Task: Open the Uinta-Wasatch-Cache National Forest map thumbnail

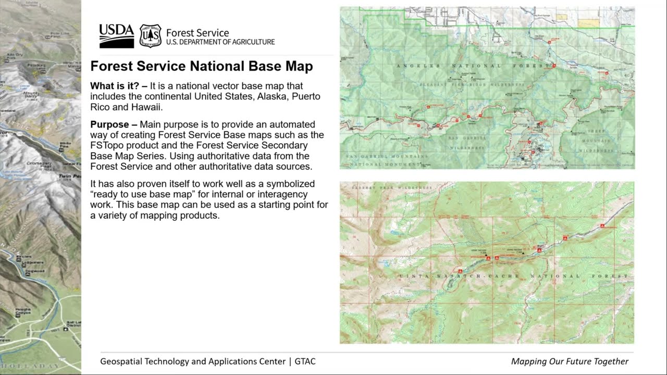Action: tap(487, 262)
